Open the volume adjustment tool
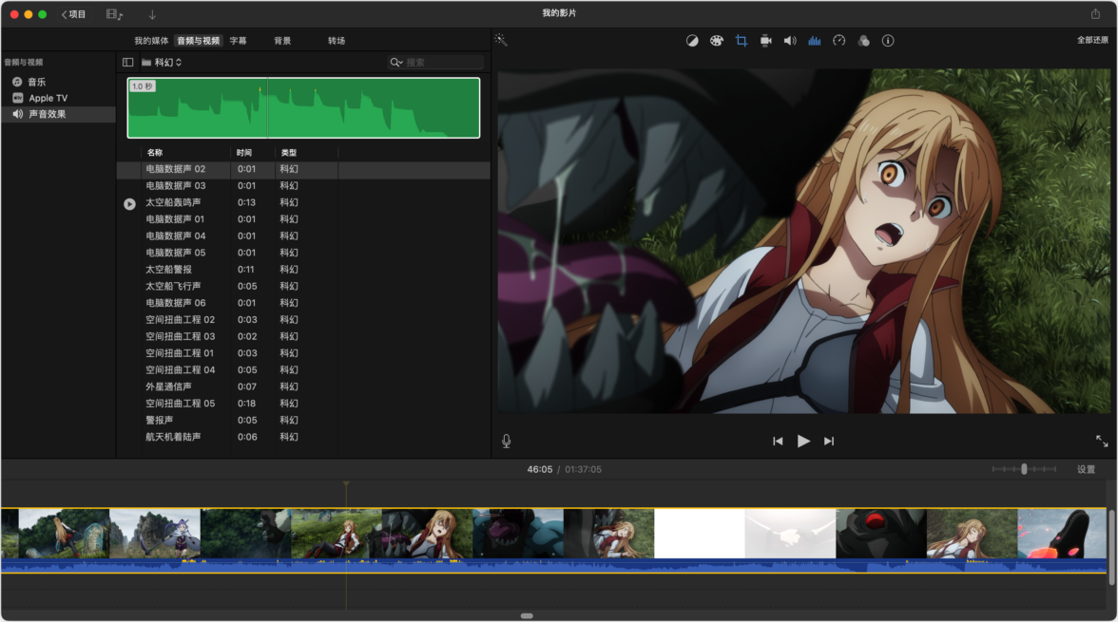The image size is (1118, 622). coord(790,41)
